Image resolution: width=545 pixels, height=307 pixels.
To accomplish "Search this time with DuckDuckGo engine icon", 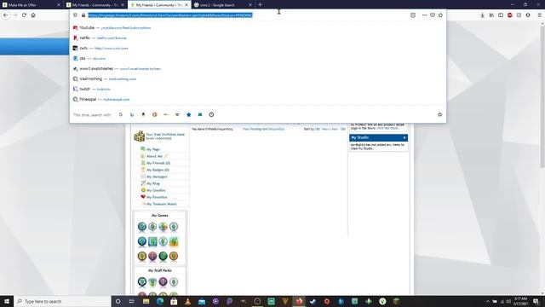I will 155,114.
